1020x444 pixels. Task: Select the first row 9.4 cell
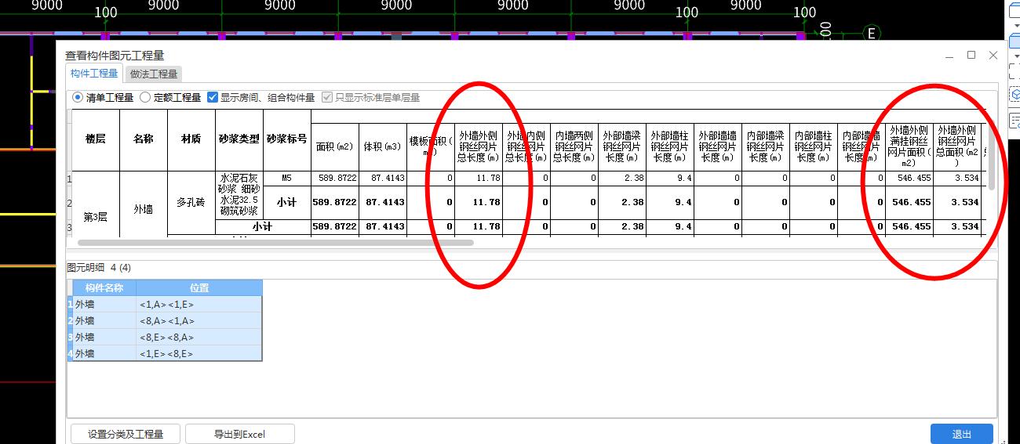pyautogui.click(x=670, y=179)
